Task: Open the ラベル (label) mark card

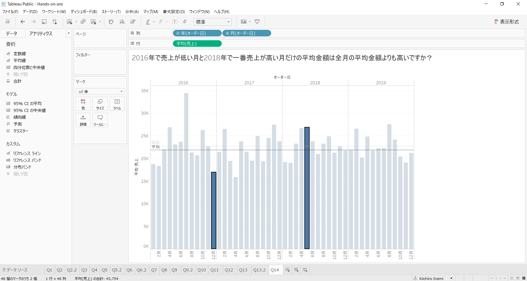Action: point(117,104)
